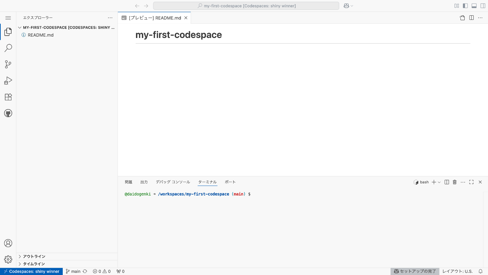Click the show source icon in editor toolbar
This screenshot has width=488, height=275.
point(462,18)
